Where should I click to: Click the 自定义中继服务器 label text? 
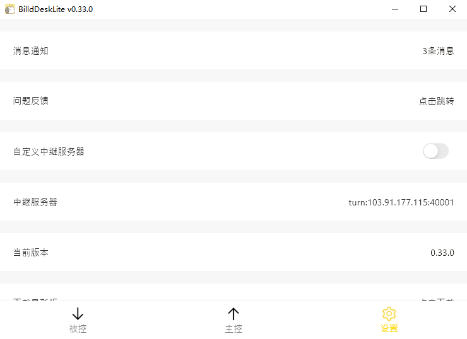tap(49, 151)
